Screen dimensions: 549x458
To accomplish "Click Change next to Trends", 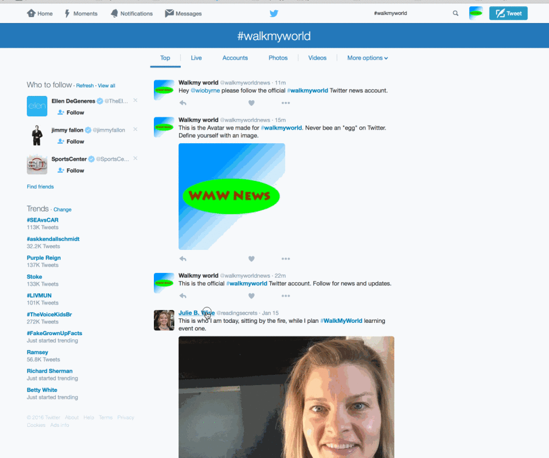I will [x=62, y=209].
